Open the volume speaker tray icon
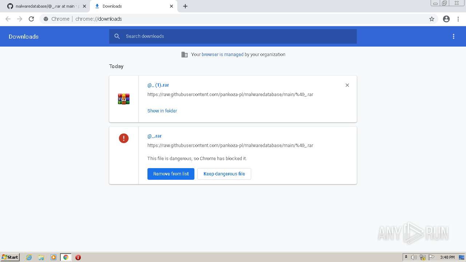Viewport: 466px width, 262px height. coord(414,257)
